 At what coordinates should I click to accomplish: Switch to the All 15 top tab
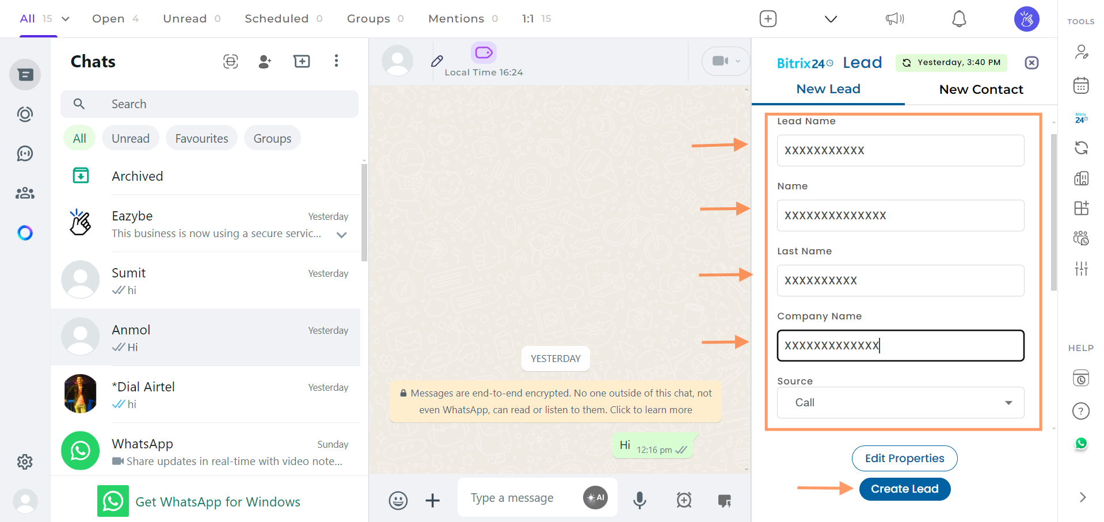click(36, 19)
